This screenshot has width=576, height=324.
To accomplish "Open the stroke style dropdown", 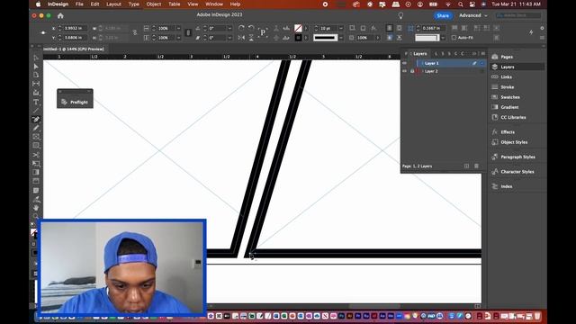I will pyautogui.click(x=341, y=38).
